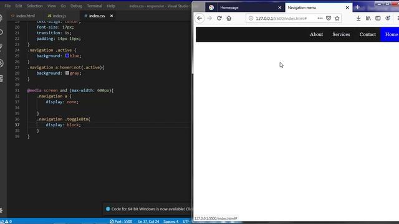Click the Services link in navigation bar
399x224 pixels.
pos(341,34)
